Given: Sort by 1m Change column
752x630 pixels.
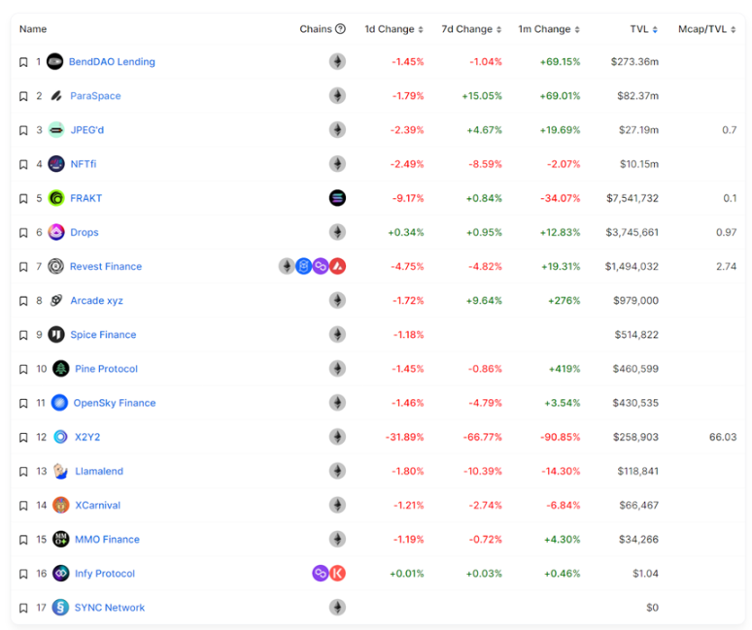Looking at the screenshot, I should click(x=549, y=29).
